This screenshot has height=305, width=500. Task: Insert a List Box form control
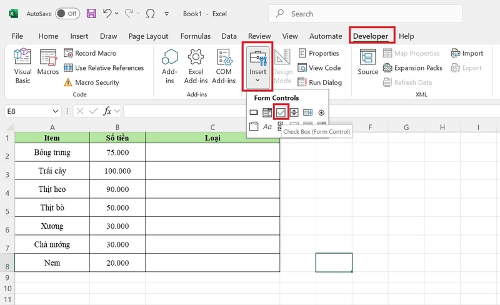point(307,112)
